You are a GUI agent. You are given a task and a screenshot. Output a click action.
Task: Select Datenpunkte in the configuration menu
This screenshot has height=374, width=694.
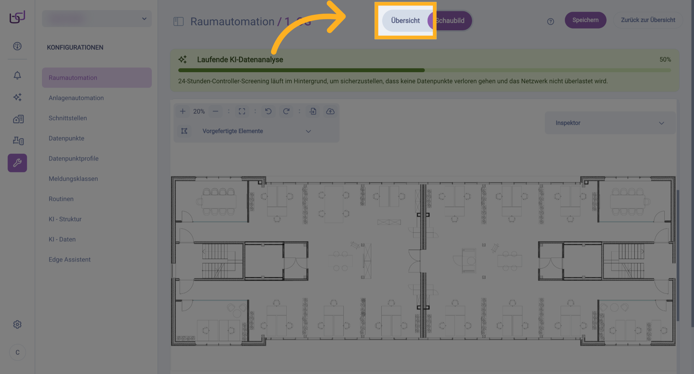[x=67, y=138]
